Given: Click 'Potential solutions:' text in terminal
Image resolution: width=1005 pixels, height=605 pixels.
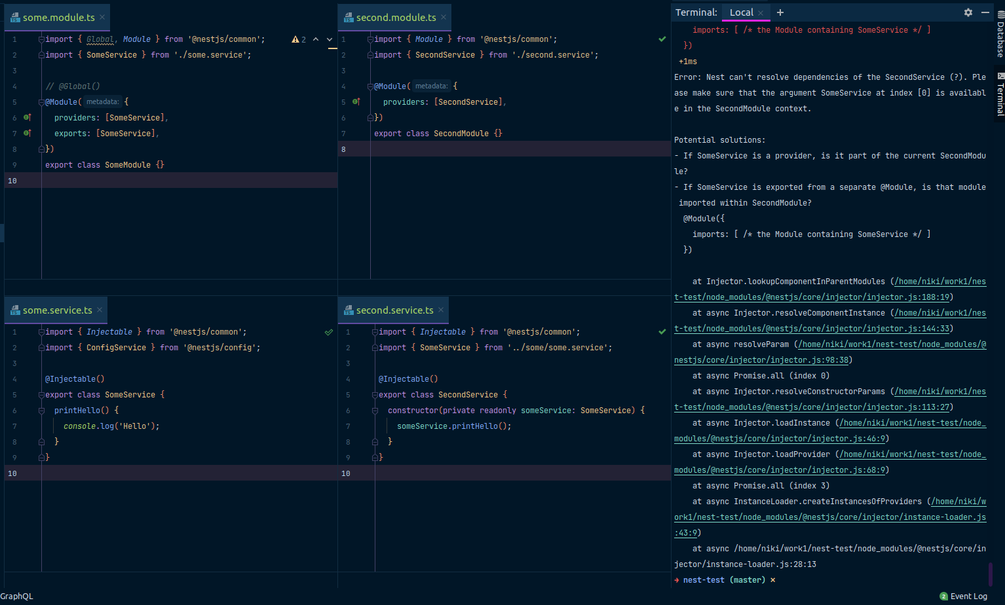Looking at the screenshot, I should click(x=720, y=140).
